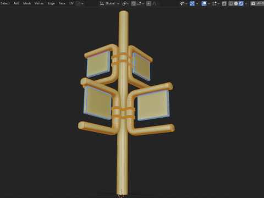The image size is (264, 198).
Task: Switch to wireframe shading
Action: [x=231, y=3]
